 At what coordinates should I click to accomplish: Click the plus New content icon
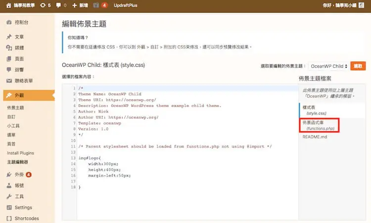[x=74, y=5]
